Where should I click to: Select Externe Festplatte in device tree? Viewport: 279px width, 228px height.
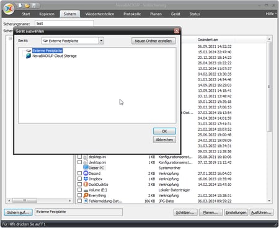click(47, 51)
